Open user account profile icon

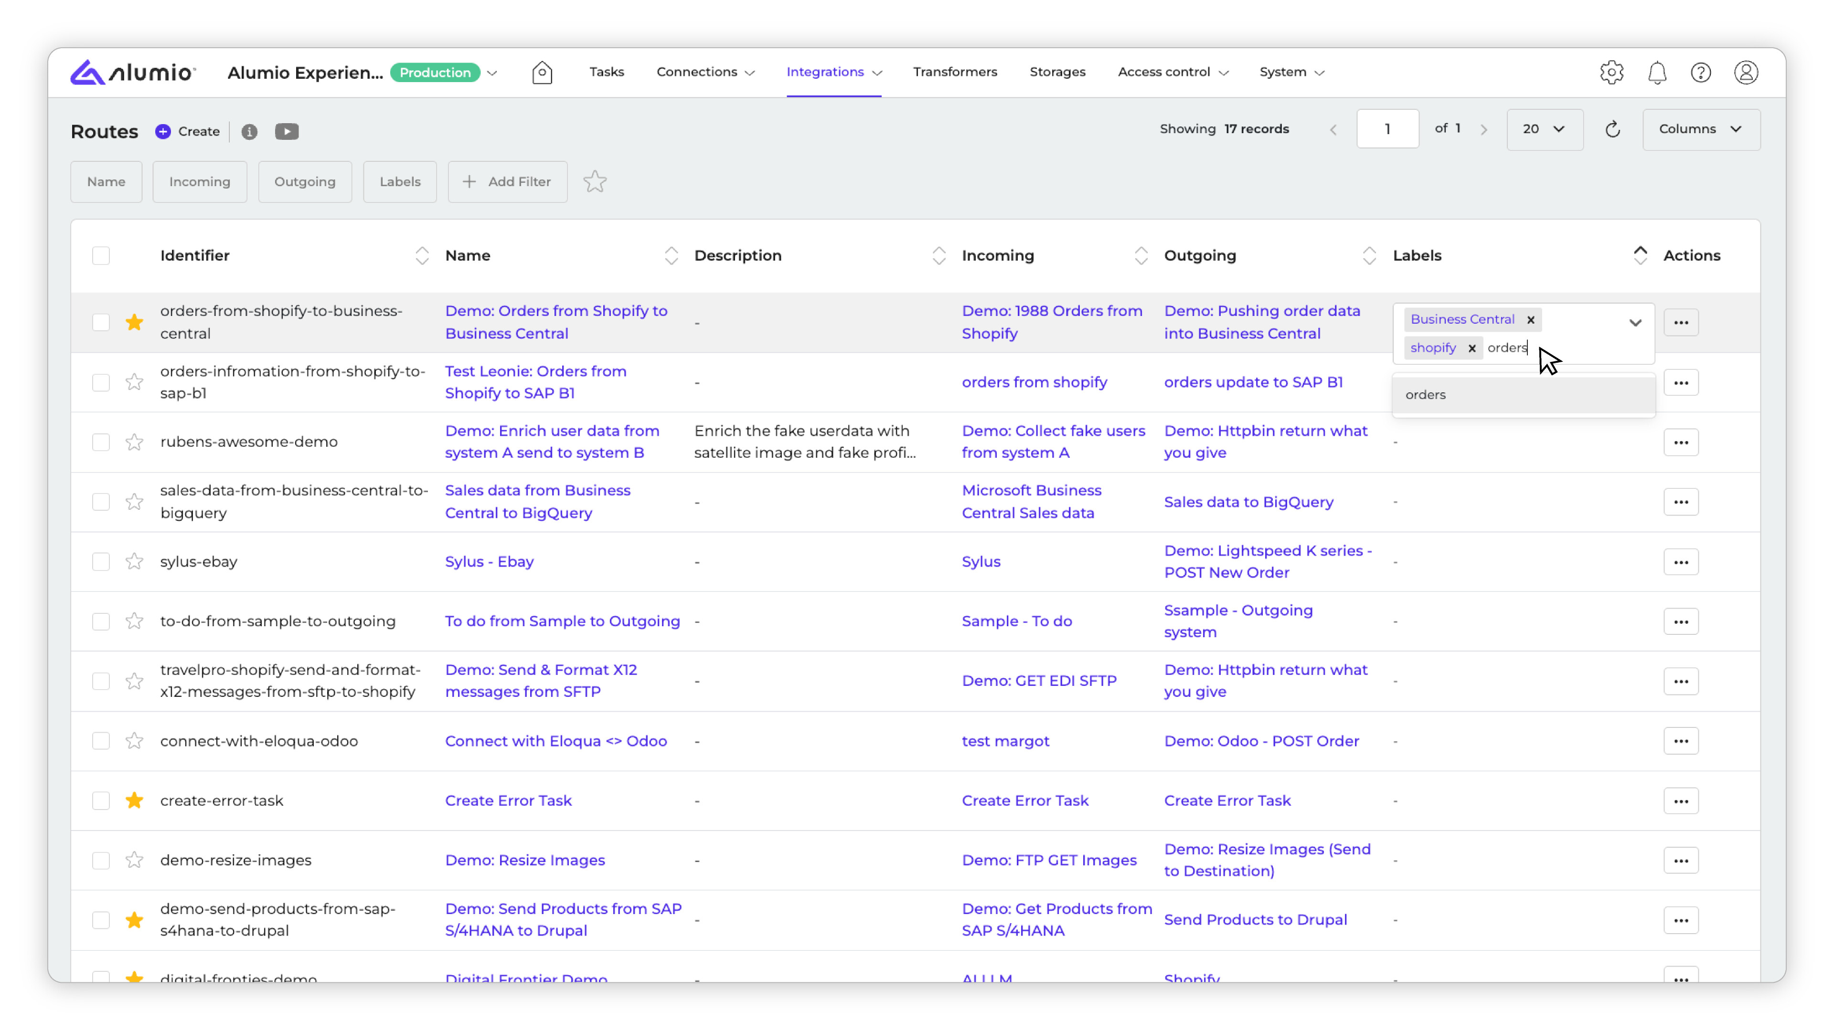coord(1746,72)
